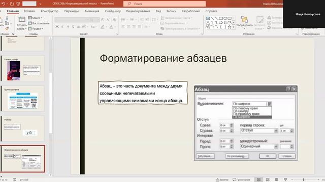The height and width of the screenshot is (182, 325).
Task: Open the Вставка ribbon tab
Action: [x=29, y=11]
